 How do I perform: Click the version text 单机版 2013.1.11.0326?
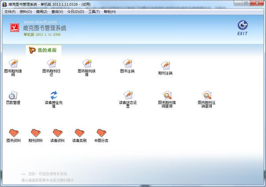coord(42,35)
